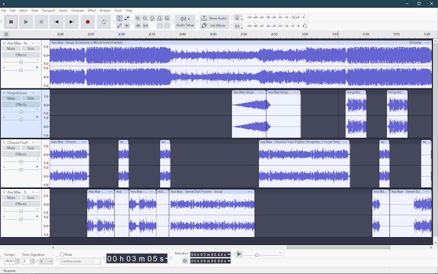
Task: Click the Redo arrow icon
Action: [x=167, y=26]
